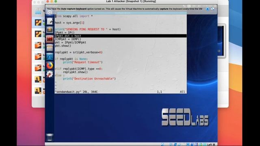Click the highlighted 'IPpkt.dst = host' line
The image size is (260, 146).
[x=121, y=36]
